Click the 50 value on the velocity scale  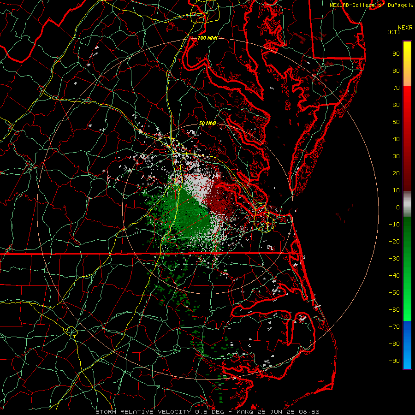coord(396,122)
